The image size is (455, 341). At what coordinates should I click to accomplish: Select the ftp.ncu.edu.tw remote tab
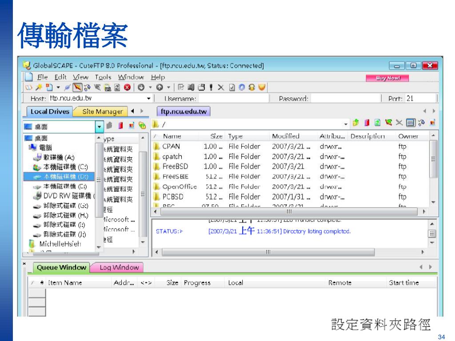pyautogui.click(x=184, y=111)
